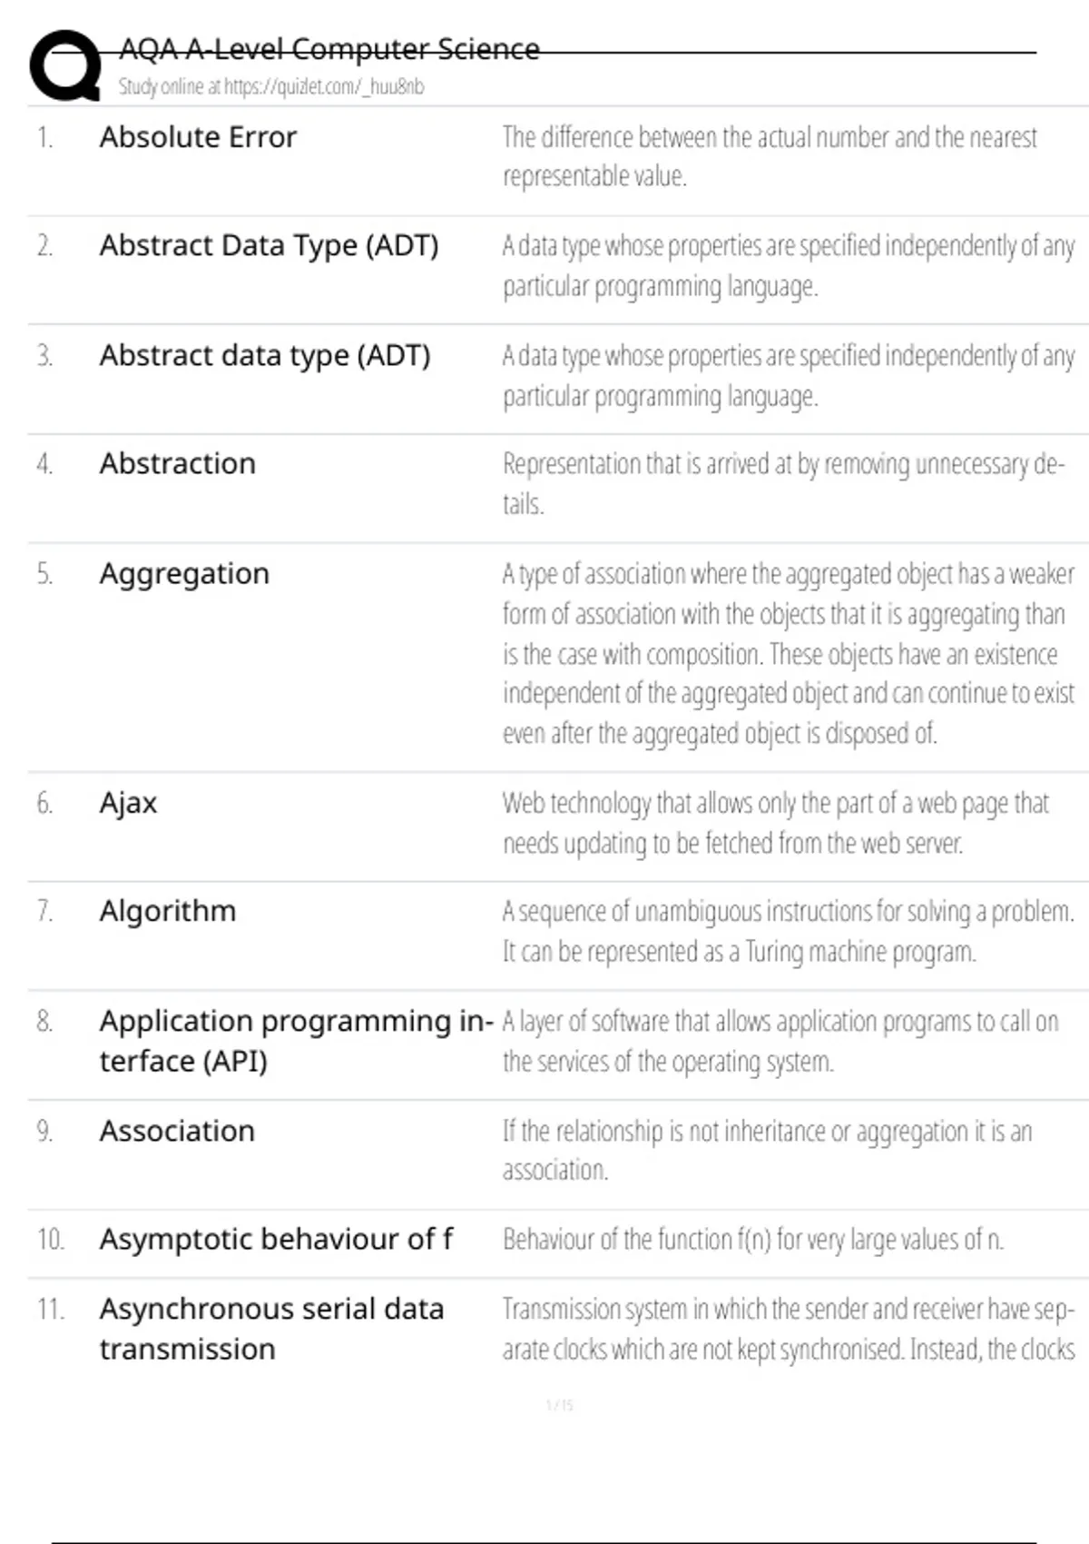Select the term Absolute Error
1089x1544 pixels.
coord(198,137)
